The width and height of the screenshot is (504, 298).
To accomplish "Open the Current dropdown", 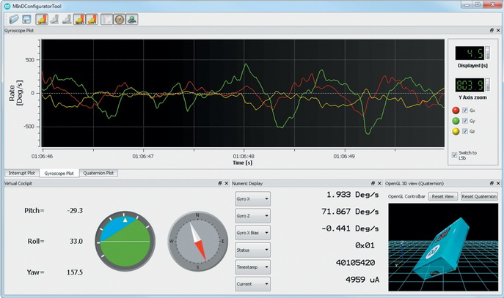I will [252, 284].
